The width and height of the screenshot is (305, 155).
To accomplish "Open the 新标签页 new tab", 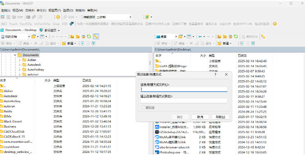I will 49,30.
